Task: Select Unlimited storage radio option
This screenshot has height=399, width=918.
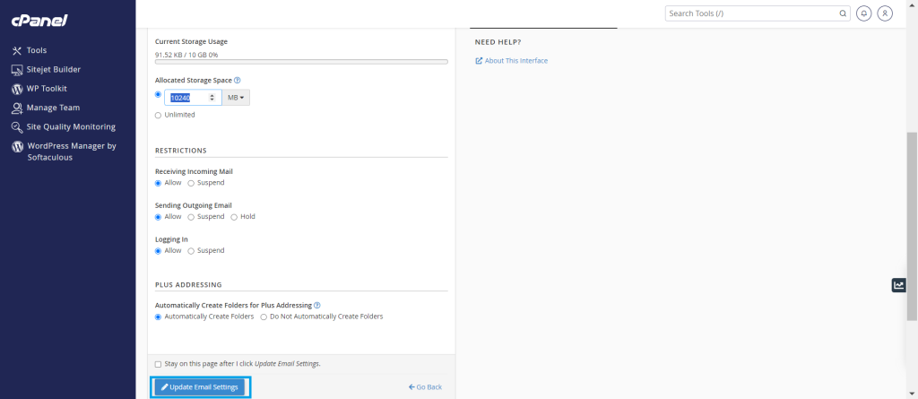Action: pos(159,115)
